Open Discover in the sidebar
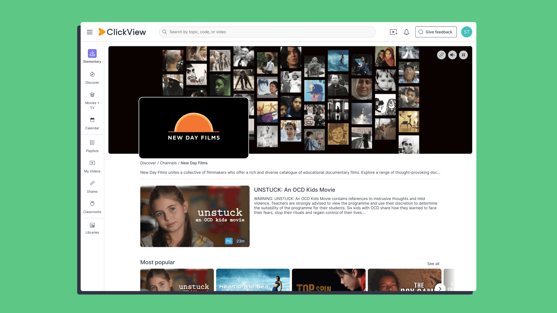The image size is (557, 313). (92, 78)
